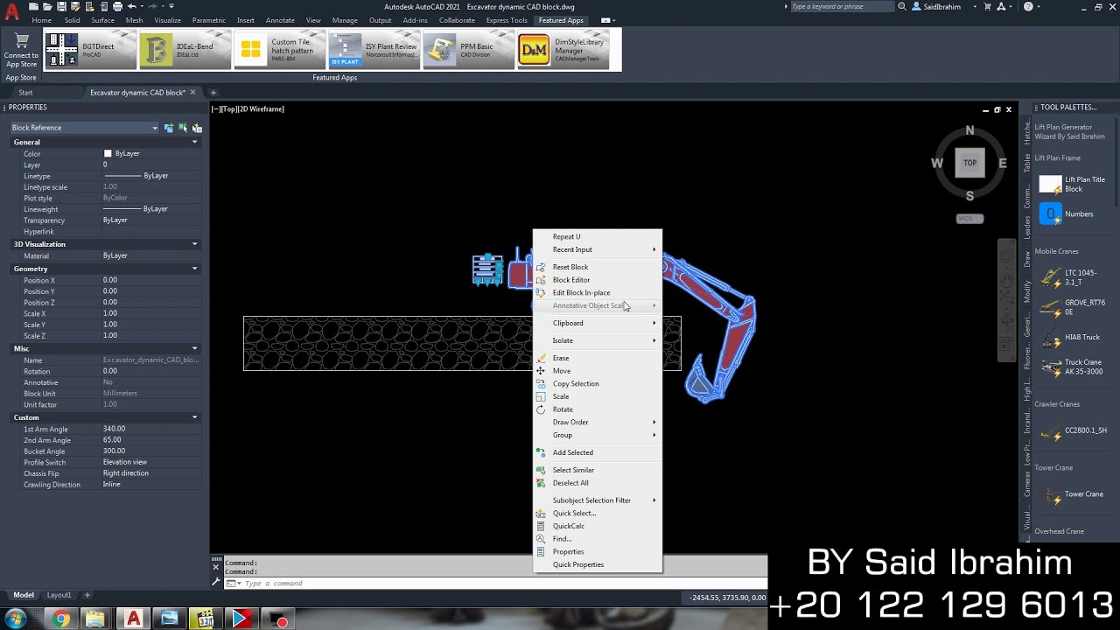Switch to the Layout1 tab
Screen dimensions: 1120x630
pos(59,595)
